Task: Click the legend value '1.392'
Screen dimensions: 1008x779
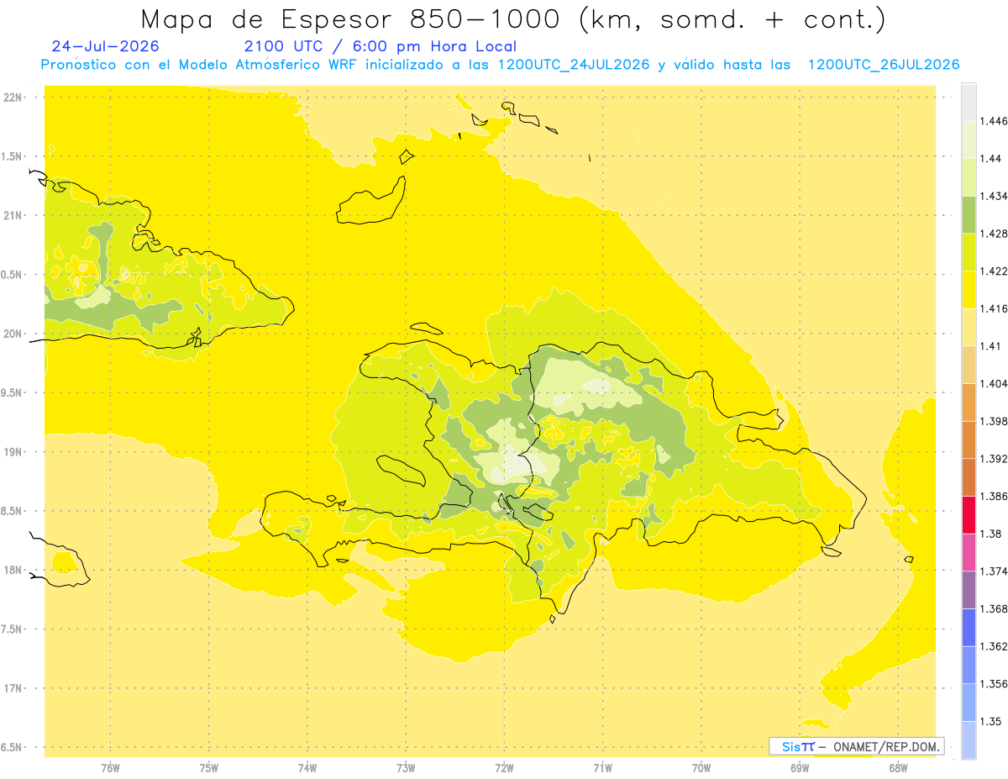Action: click(994, 459)
